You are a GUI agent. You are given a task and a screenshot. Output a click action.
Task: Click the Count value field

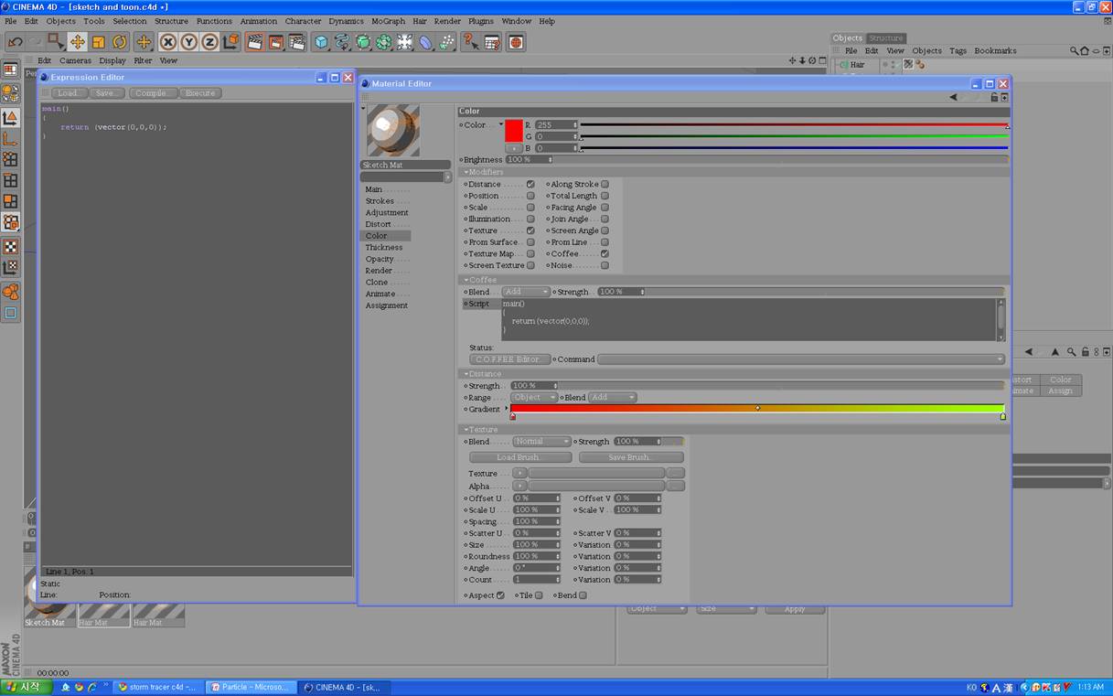(x=536, y=580)
